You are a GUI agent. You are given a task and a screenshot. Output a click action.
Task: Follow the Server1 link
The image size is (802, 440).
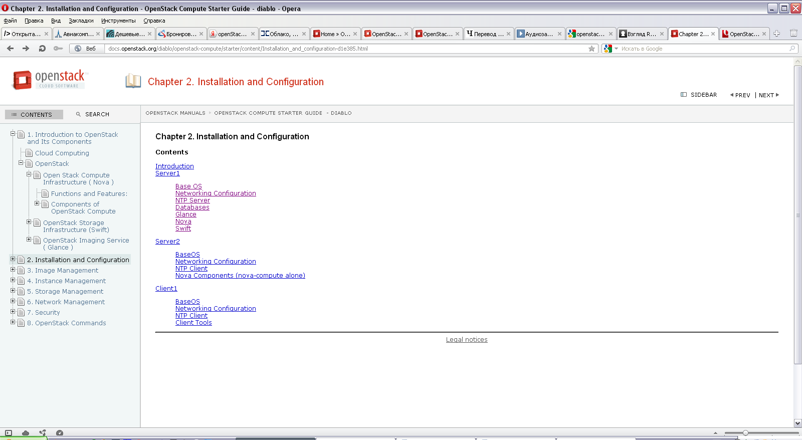(167, 173)
